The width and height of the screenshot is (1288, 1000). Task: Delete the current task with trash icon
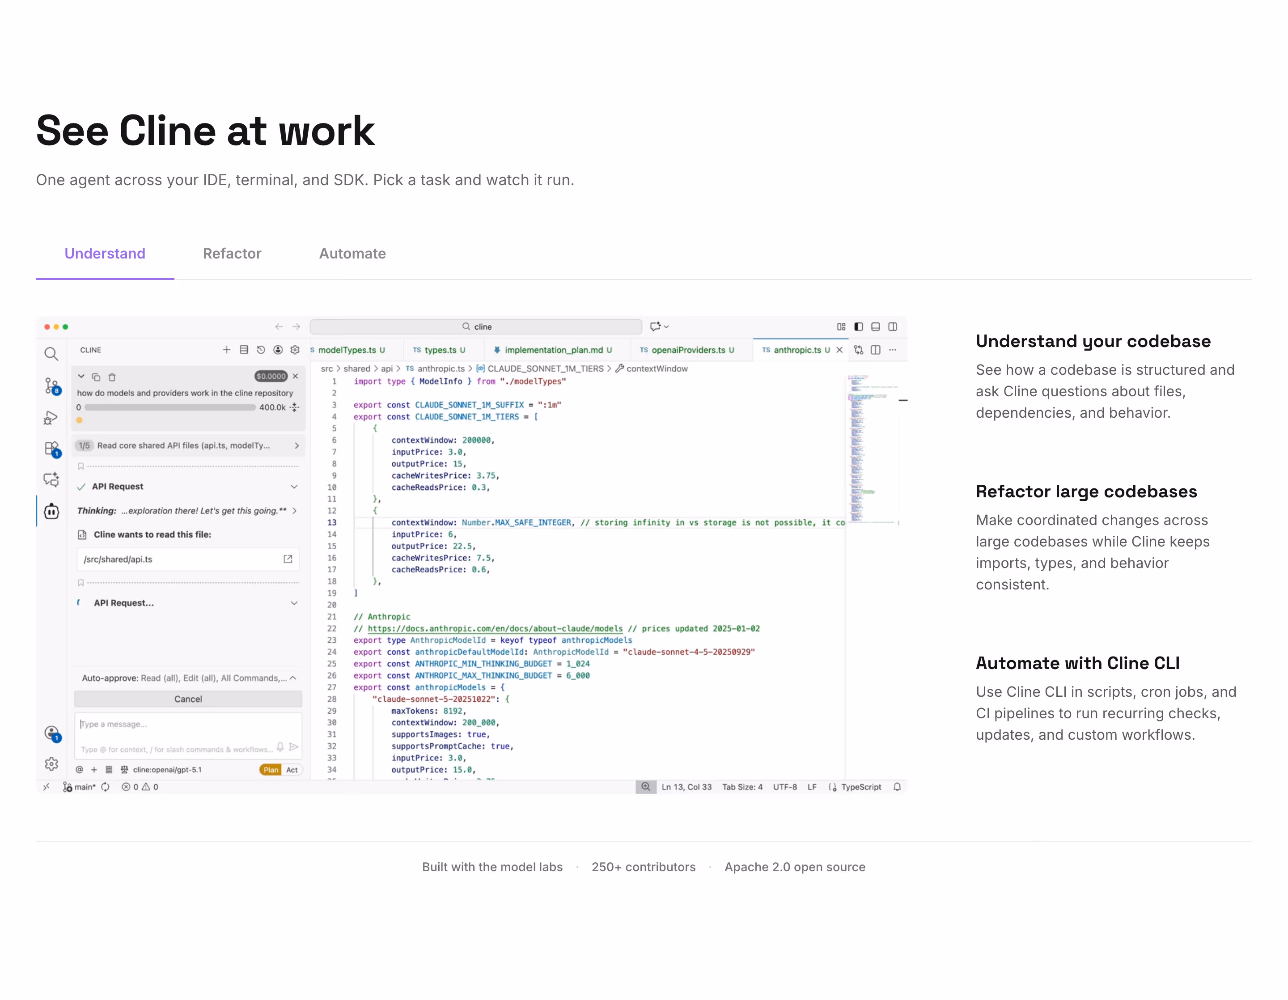point(112,377)
